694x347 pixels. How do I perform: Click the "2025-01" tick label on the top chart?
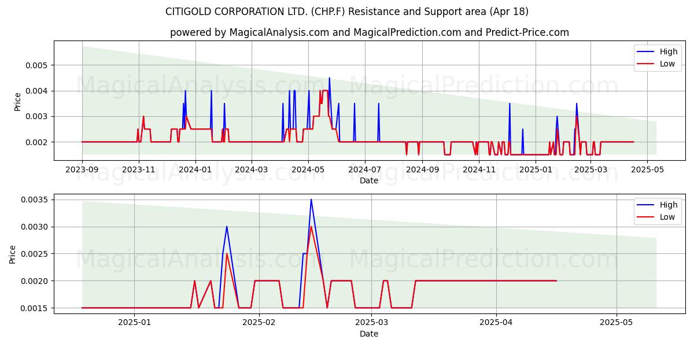click(535, 169)
